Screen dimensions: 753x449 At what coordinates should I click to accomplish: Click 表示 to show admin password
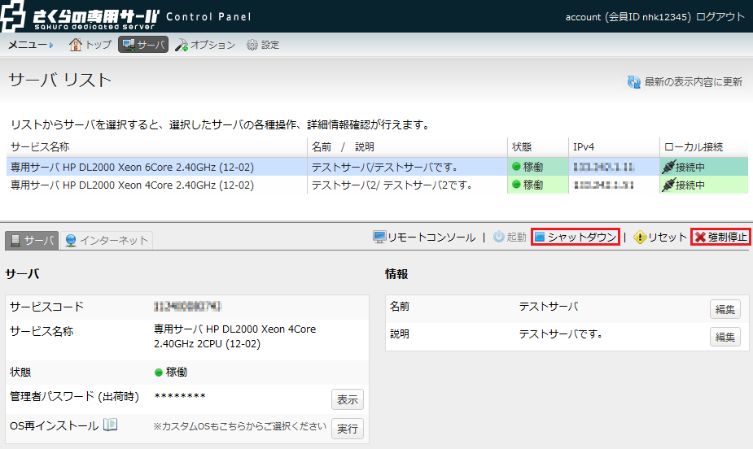pos(347,399)
